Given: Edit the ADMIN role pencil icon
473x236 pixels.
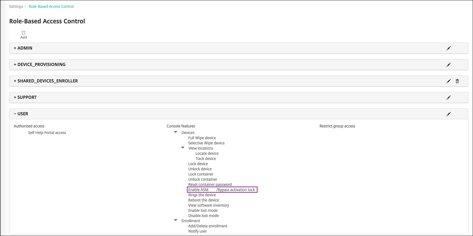Looking at the screenshot, I should click(x=449, y=48).
